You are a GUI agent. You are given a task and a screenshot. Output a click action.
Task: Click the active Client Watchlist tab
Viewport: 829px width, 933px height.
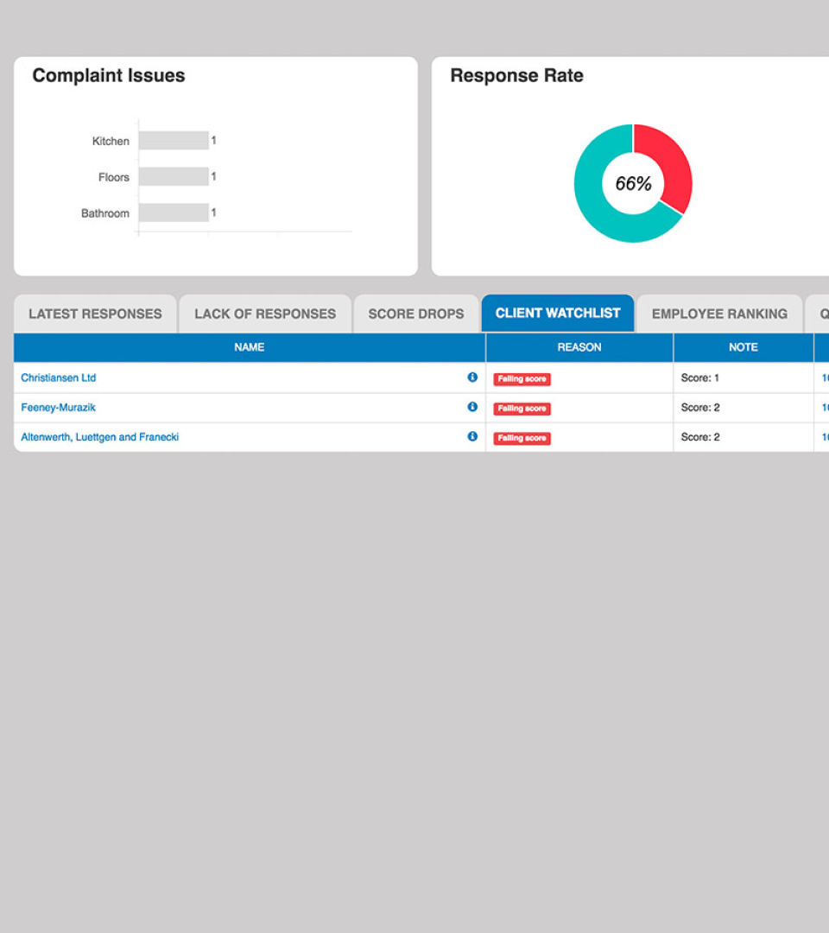click(558, 313)
